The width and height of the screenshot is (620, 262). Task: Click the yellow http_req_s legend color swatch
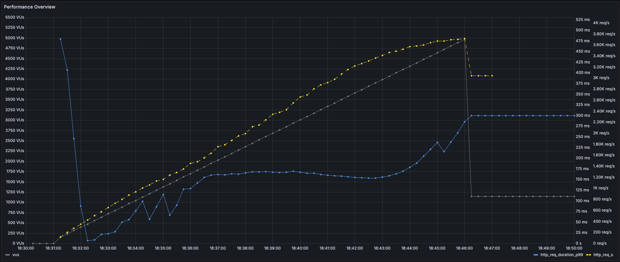pos(589,255)
